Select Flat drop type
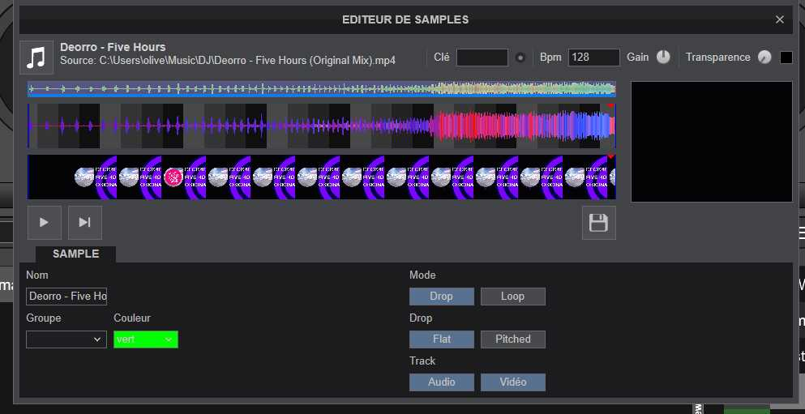The image size is (805, 414). [441, 339]
